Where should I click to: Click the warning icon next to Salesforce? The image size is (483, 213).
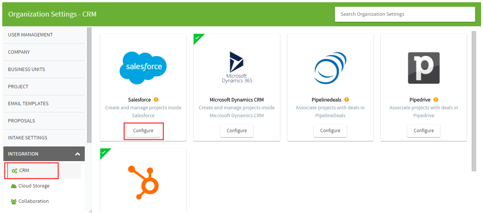(156, 100)
